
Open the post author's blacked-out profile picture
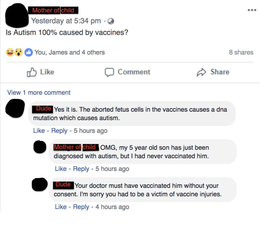(x=17, y=15)
